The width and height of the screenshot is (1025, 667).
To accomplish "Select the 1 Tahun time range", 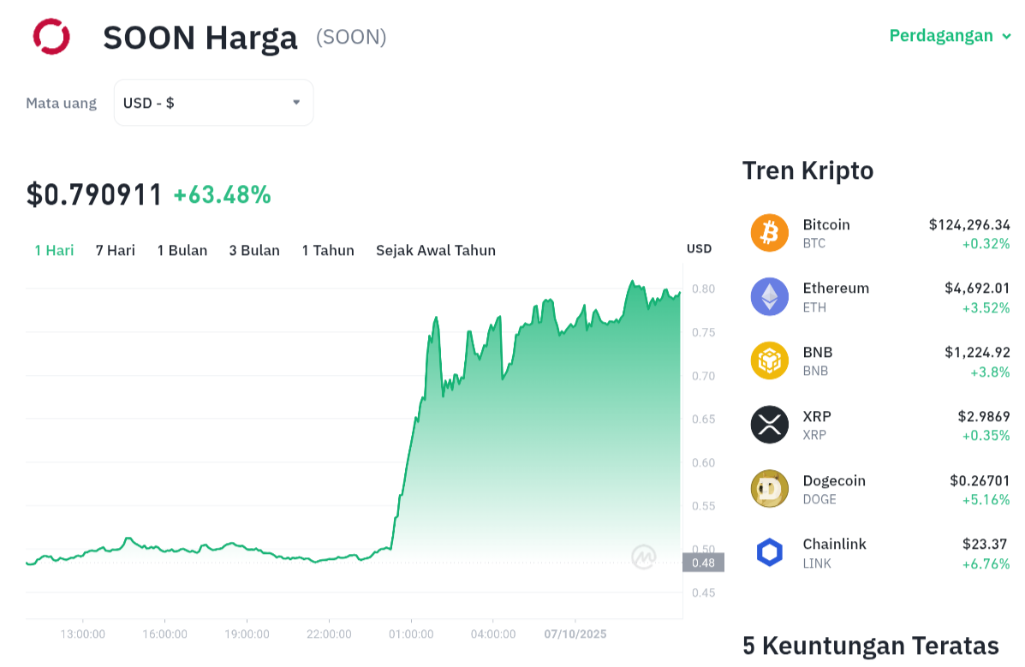I will coord(328,250).
